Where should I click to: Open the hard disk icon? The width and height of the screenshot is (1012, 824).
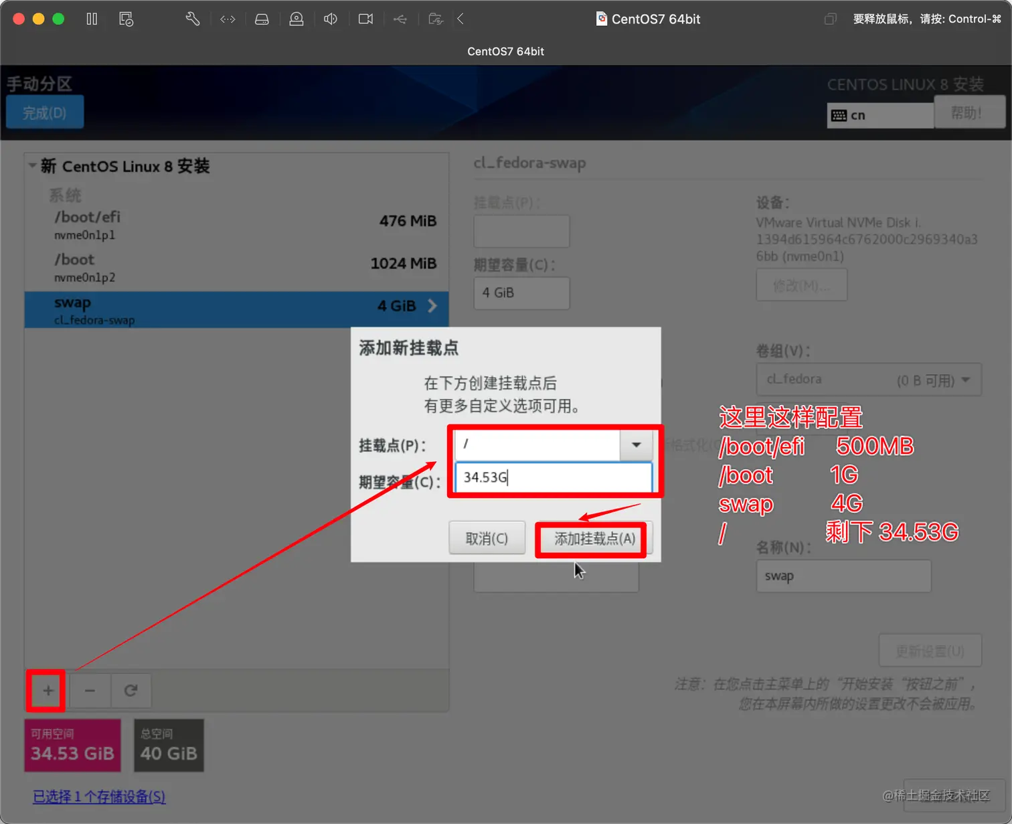point(262,19)
